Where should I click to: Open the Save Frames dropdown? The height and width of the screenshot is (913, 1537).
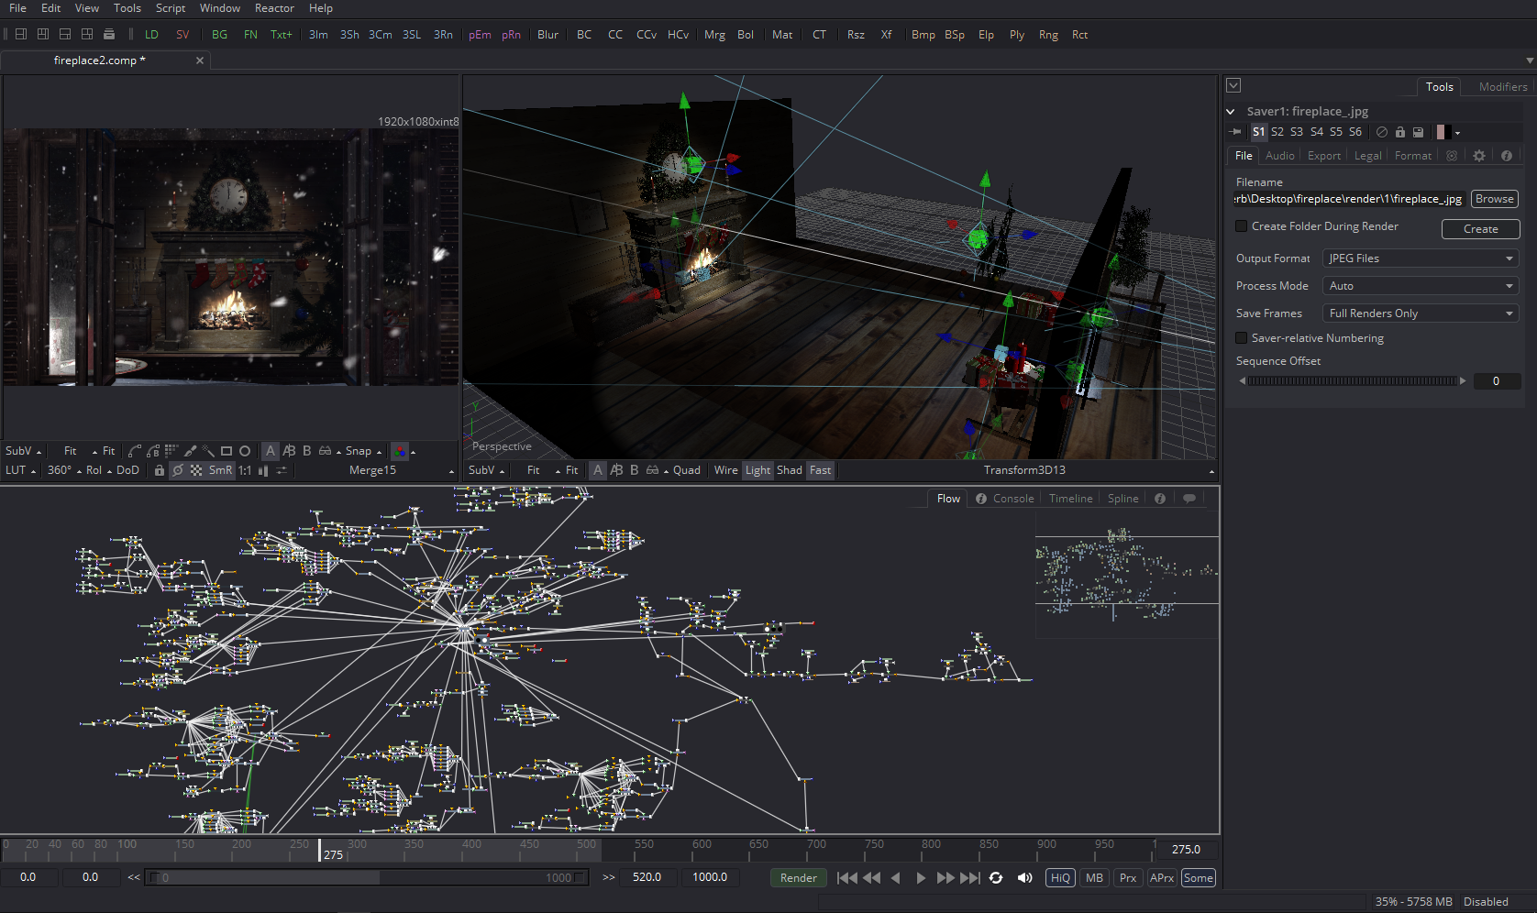click(x=1420, y=313)
